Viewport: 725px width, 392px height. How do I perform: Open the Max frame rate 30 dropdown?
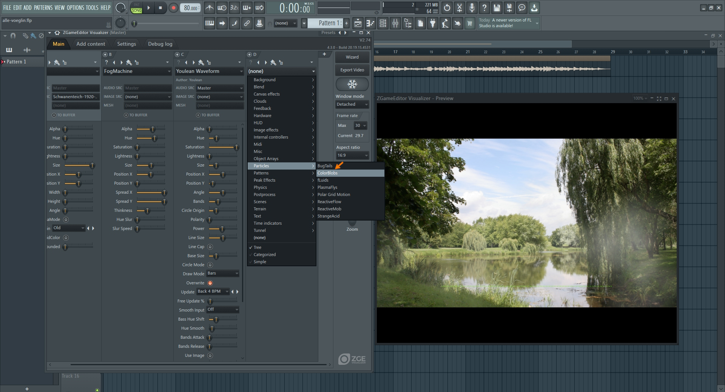click(360, 125)
